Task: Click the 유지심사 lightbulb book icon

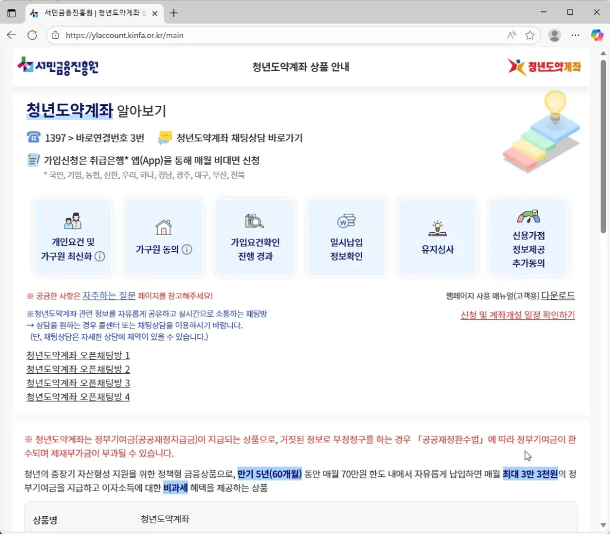Action: tap(437, 228)
